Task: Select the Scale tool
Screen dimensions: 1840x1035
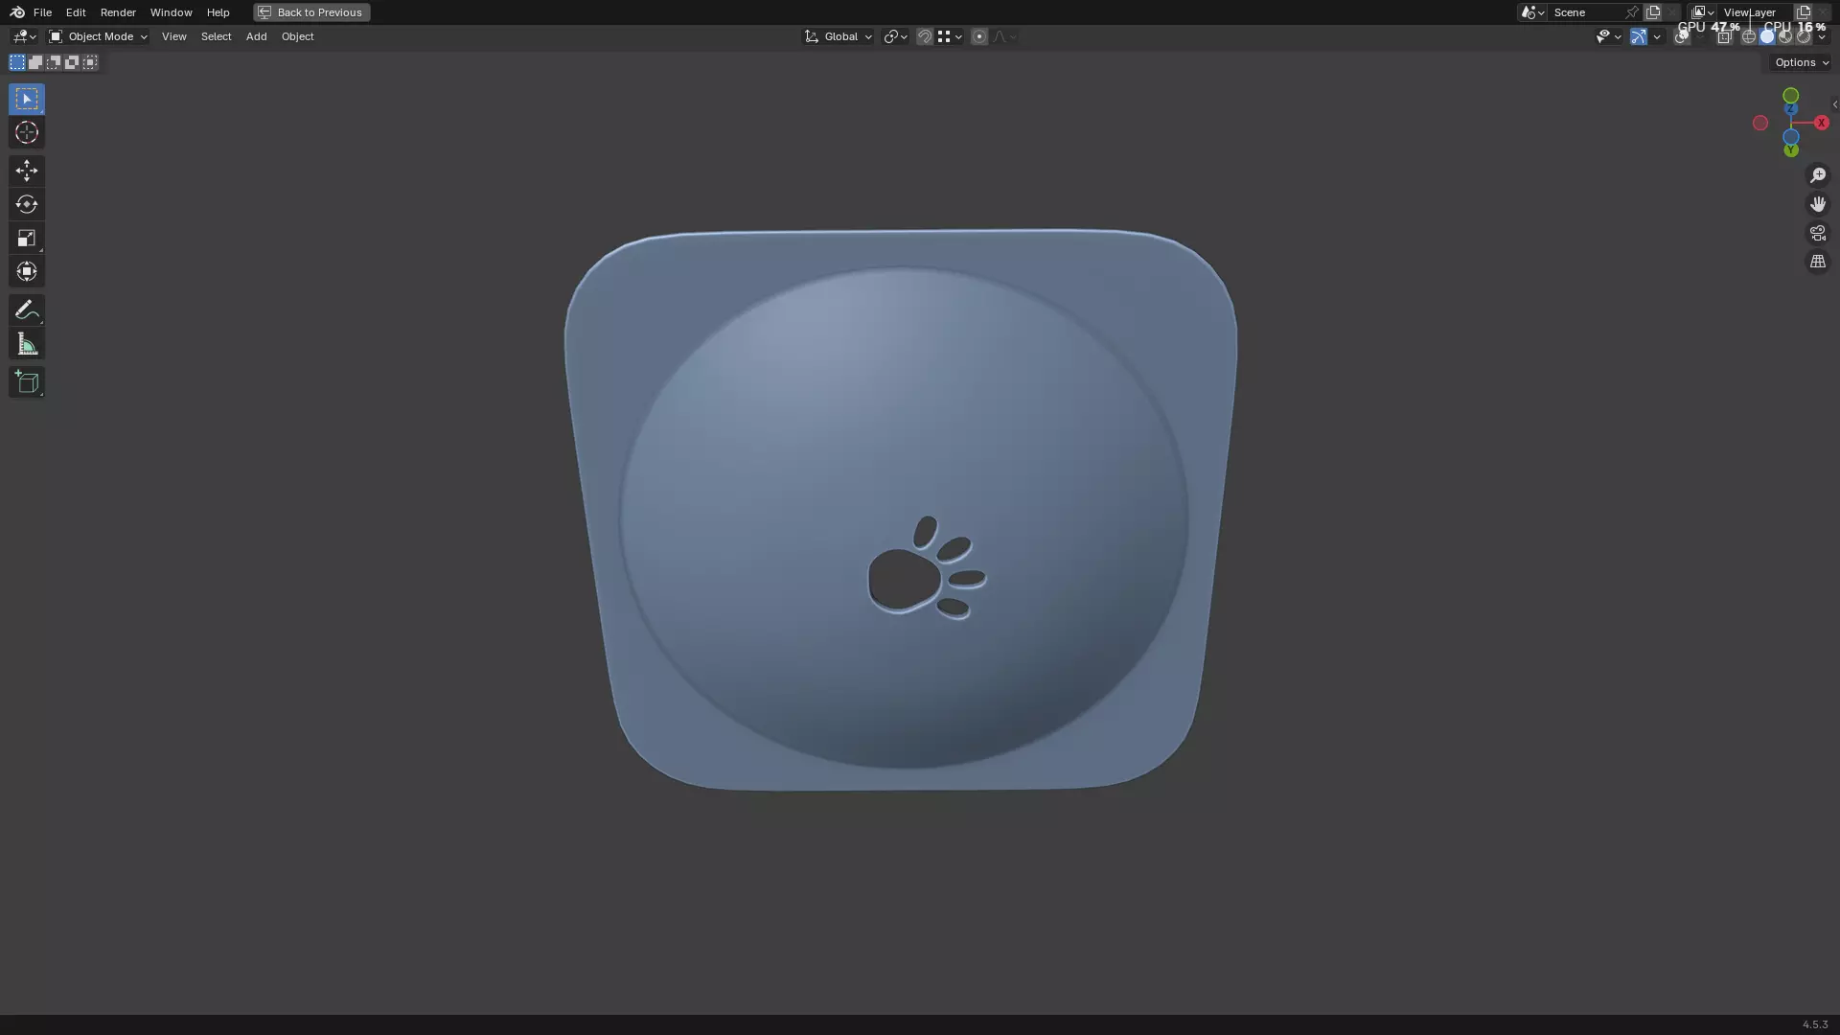Action: [x=27, y=238]
